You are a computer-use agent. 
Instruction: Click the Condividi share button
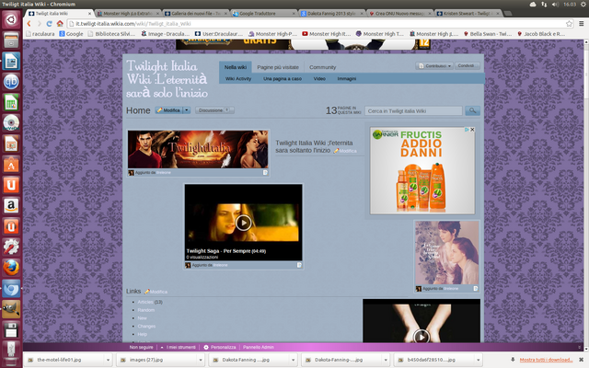[468, 65]
